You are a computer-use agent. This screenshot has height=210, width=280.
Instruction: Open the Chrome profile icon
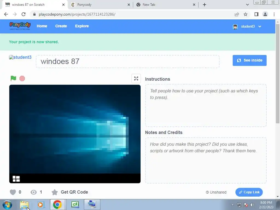pos(265,14)
